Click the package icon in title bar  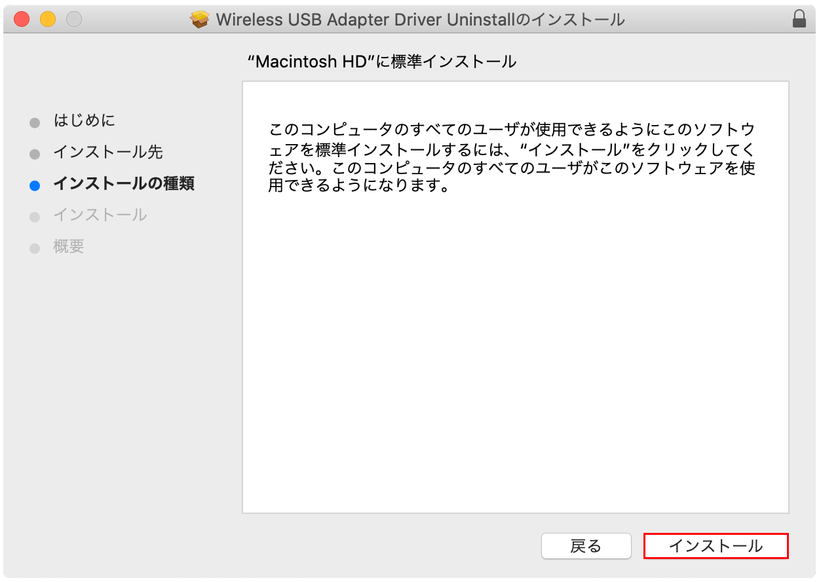point(200,20)
